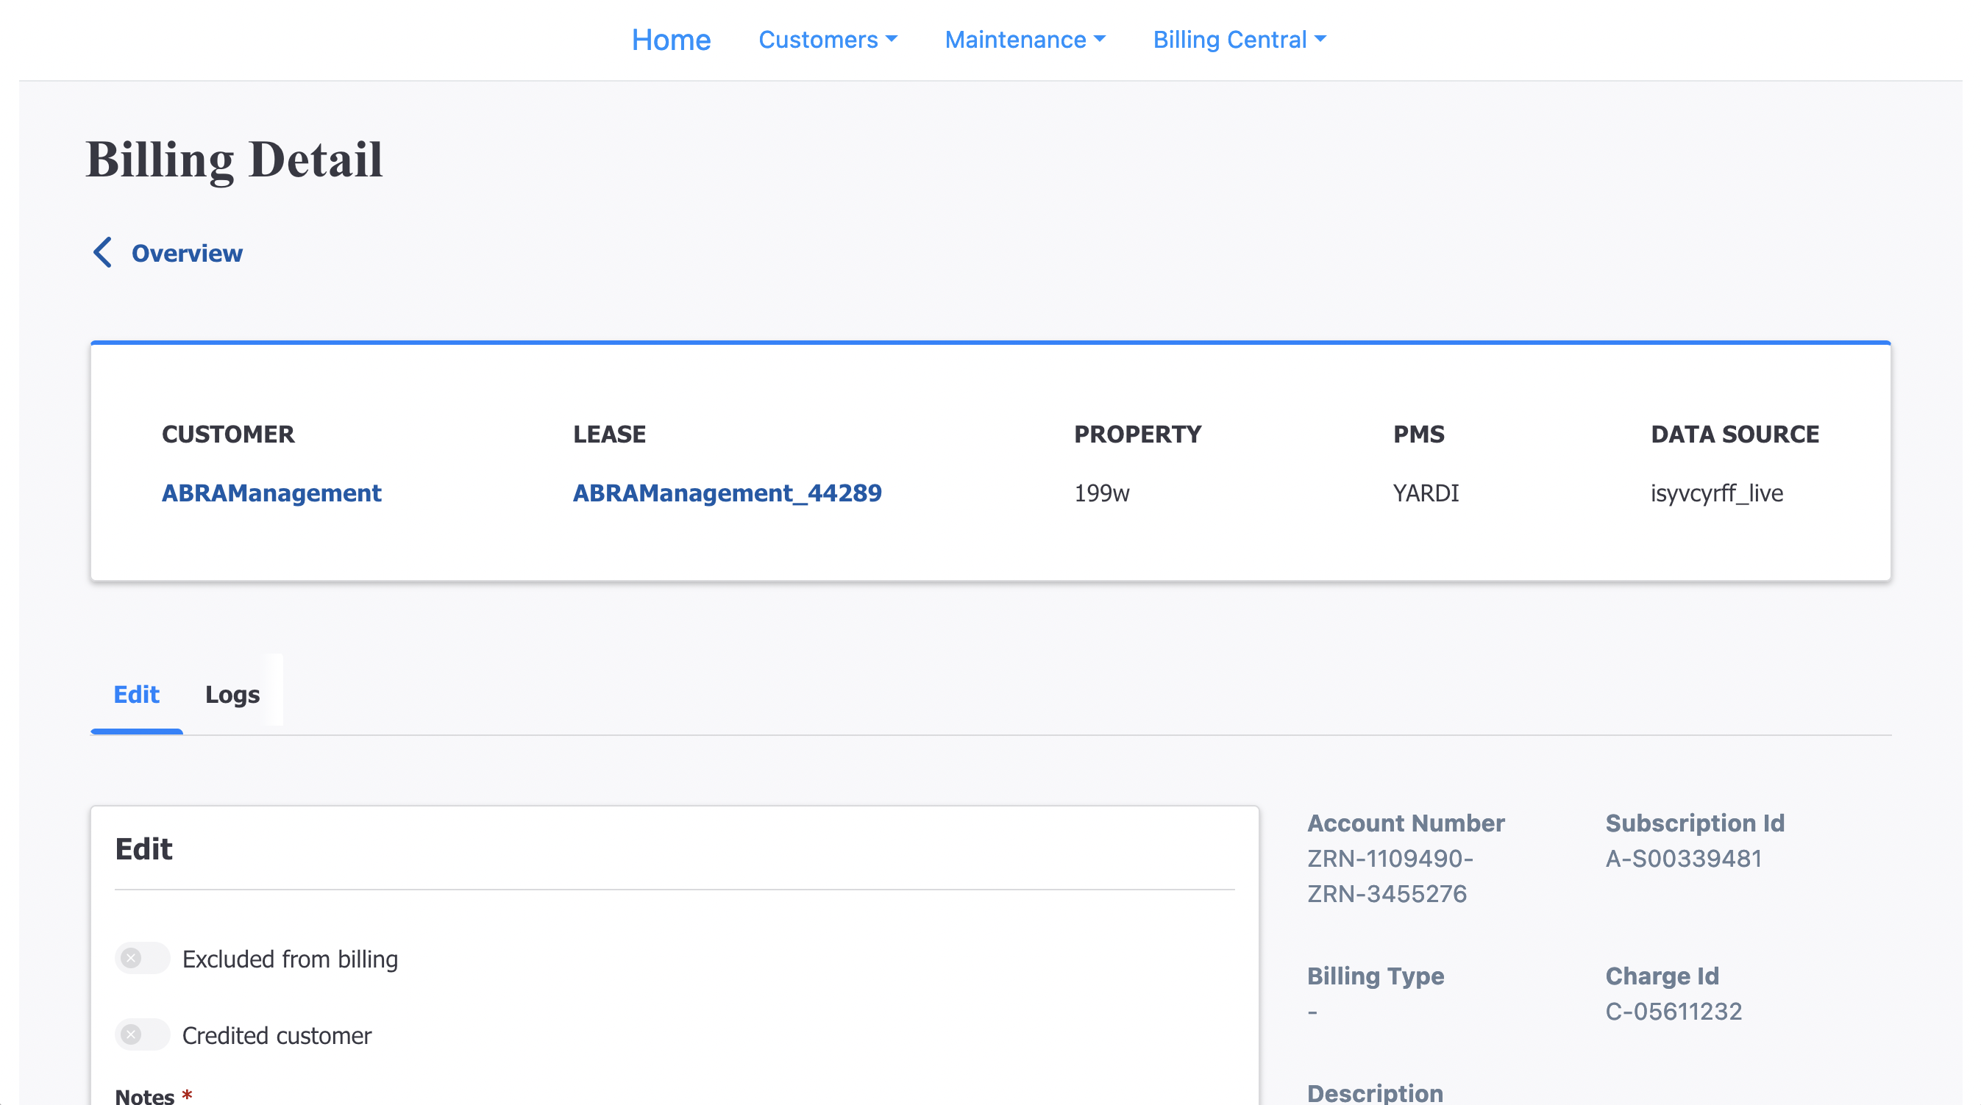The height and width of the screenshot is (1105, 1981).
Task: Open the ABRAManagement customer link
Action: click(271, 493)
